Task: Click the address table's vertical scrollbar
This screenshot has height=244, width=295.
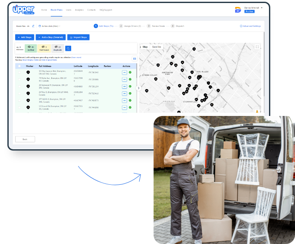Action: coord(137,71)
